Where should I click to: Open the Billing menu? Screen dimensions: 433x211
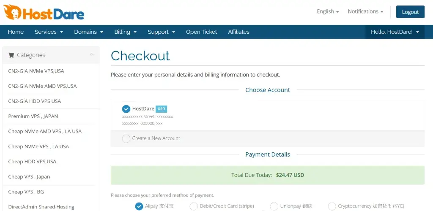point(126,32)
